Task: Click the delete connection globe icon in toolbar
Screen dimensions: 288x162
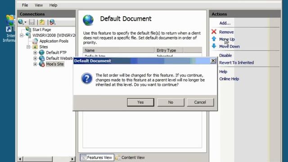Action: [x=52, y=22]
